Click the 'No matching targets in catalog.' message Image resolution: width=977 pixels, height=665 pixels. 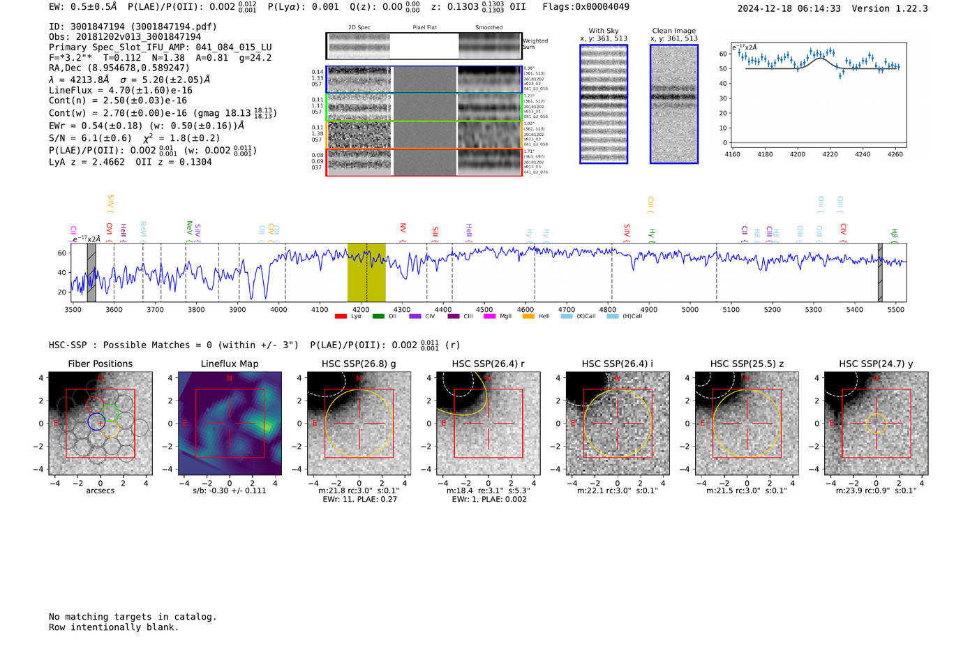pos(133,617)
